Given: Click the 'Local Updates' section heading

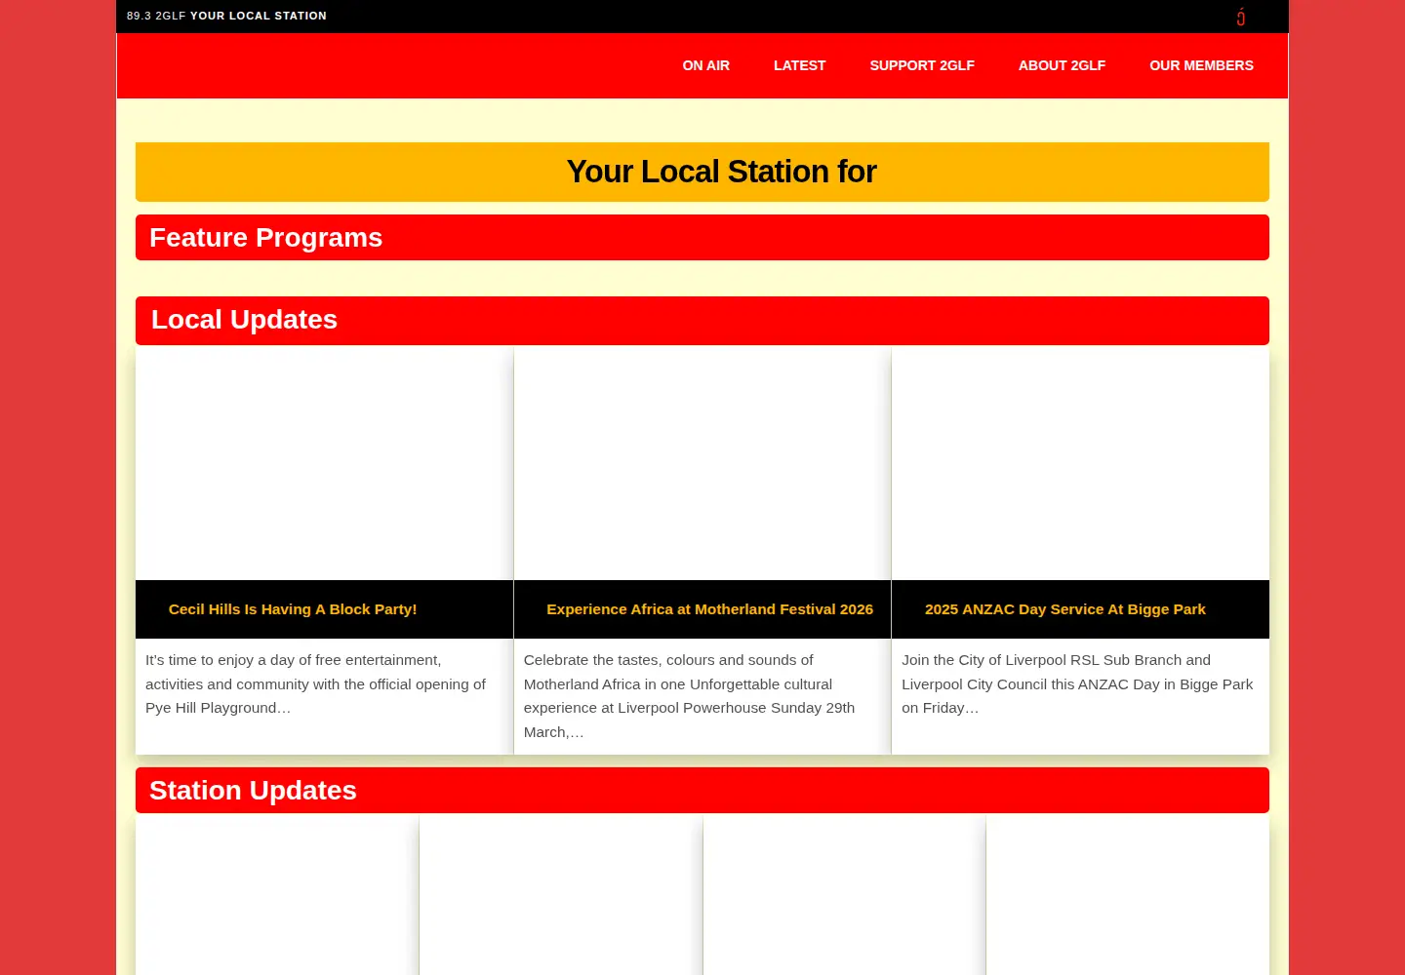Looking at the screenshot, I should [x=244, y=320].
